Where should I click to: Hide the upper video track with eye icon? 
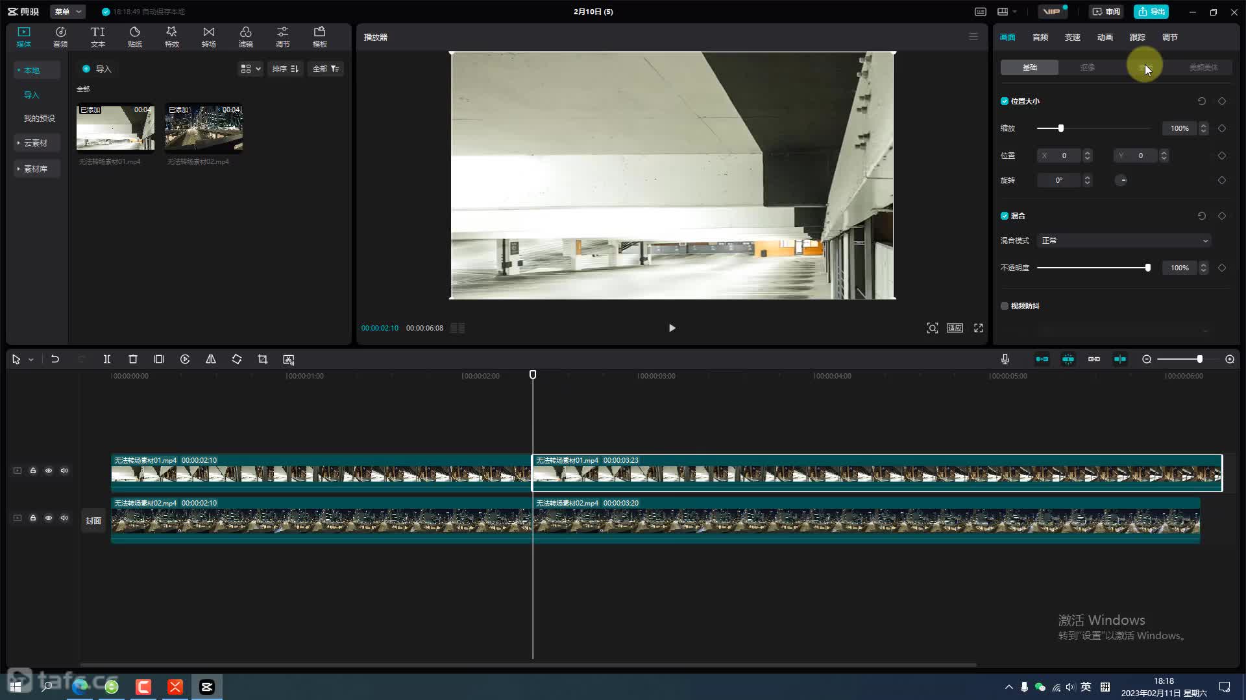click(x=49, y=471)
